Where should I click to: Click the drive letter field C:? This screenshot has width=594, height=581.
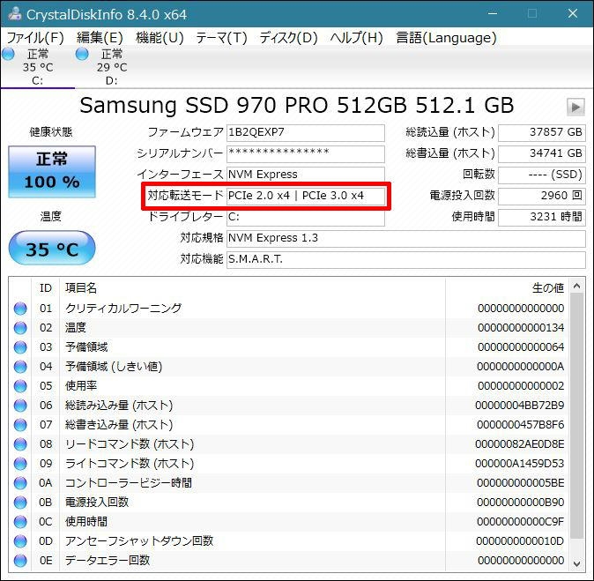306,217
